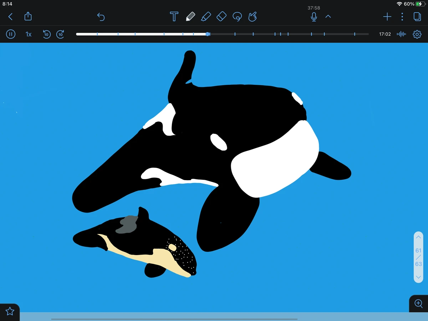Tap the 1x playback speed control
The width and height of the screenshot is (428, 321).
tap(29, 34)
